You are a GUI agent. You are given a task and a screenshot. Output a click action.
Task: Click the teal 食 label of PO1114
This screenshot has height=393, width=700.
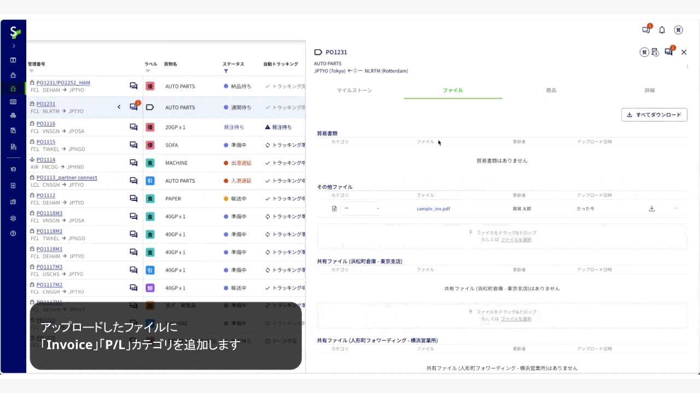click(150, 163)
